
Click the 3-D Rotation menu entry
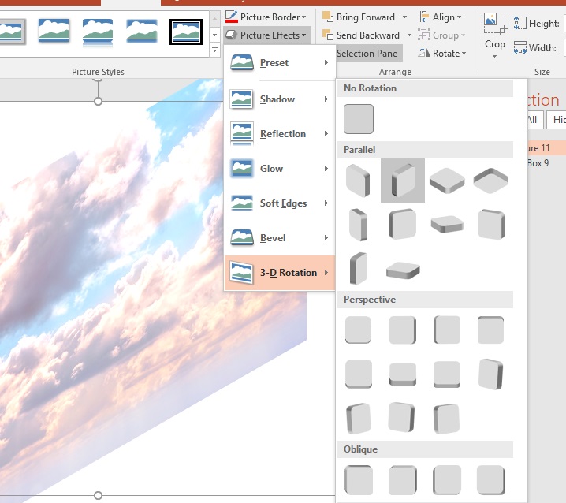tap(280, 273)
